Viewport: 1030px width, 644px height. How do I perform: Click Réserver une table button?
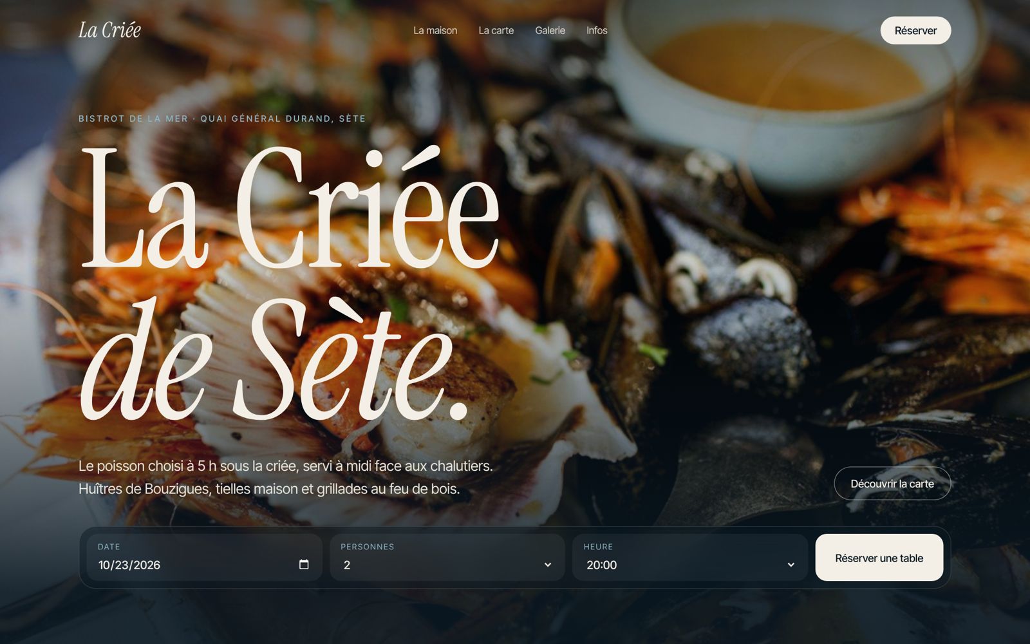pyautogui.click(x=879, y=558)
